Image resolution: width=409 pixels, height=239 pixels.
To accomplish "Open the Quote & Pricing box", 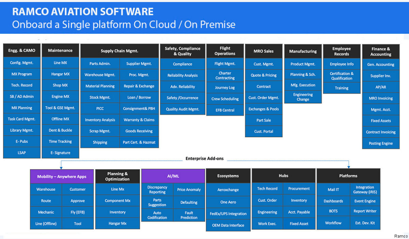I will [x=264, y=75].
